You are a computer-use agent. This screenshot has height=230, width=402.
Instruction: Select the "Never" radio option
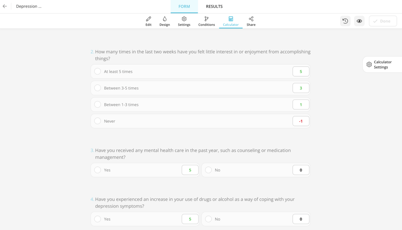pos(98,121)
